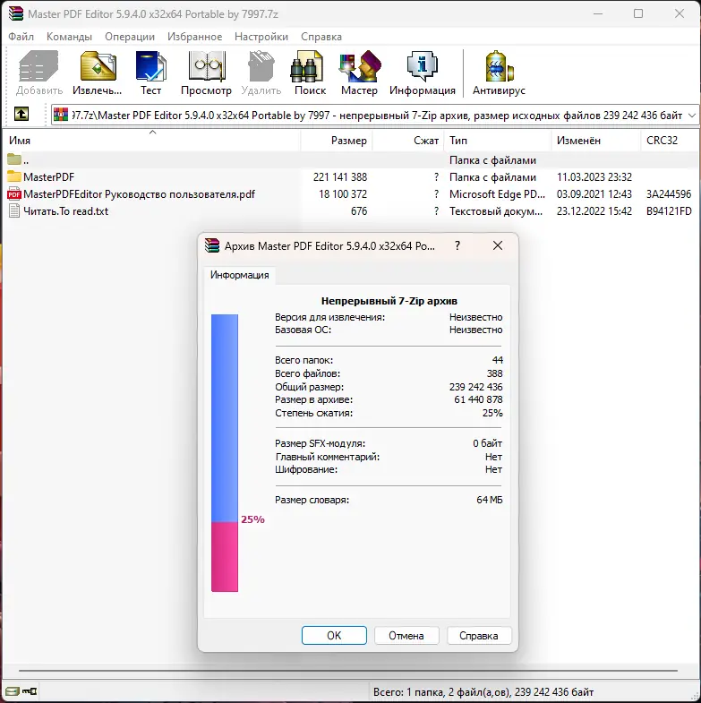
Task: Click the Размер словаря value 64 МБ
Action: click(490, 500)
